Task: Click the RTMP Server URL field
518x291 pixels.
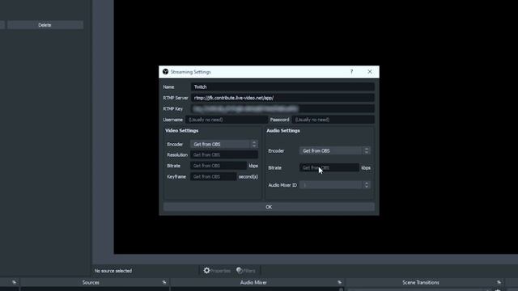Action: [282, 98]
